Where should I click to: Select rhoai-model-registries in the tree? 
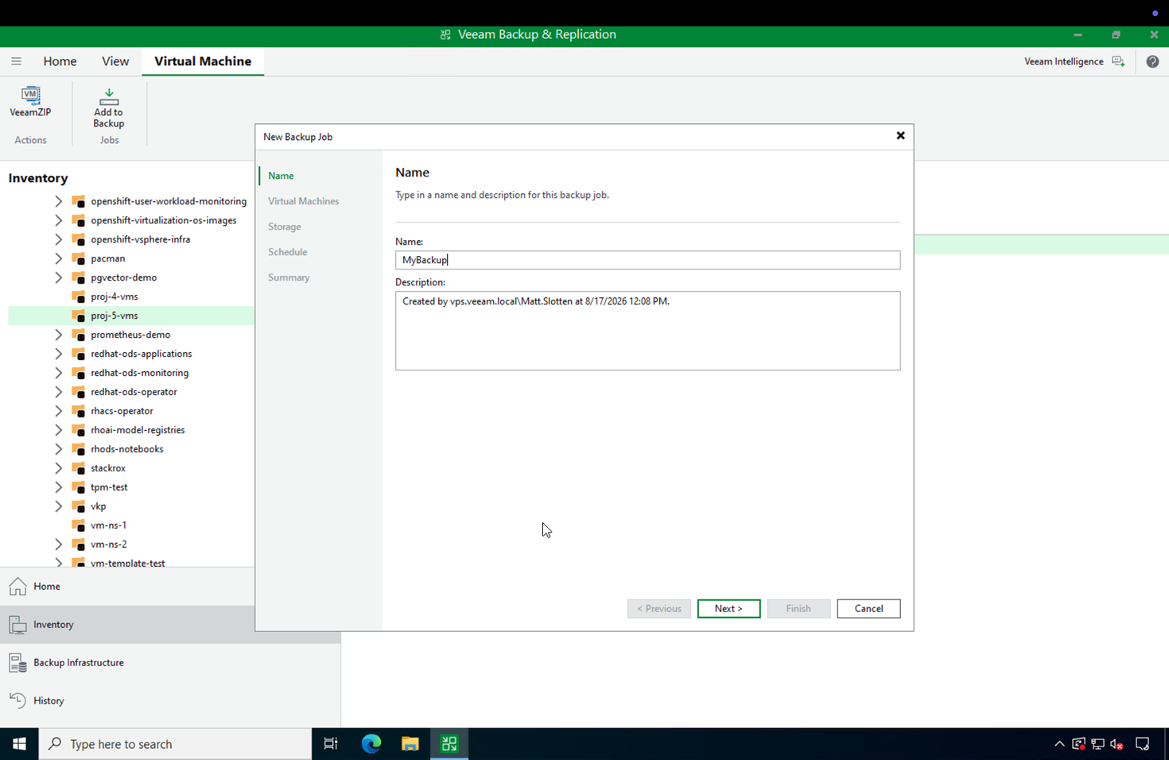(138, 430)
